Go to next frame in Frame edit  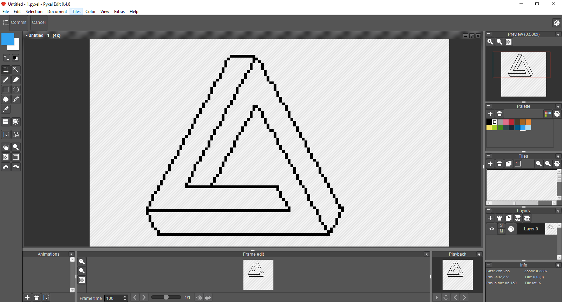pos(144,297)
